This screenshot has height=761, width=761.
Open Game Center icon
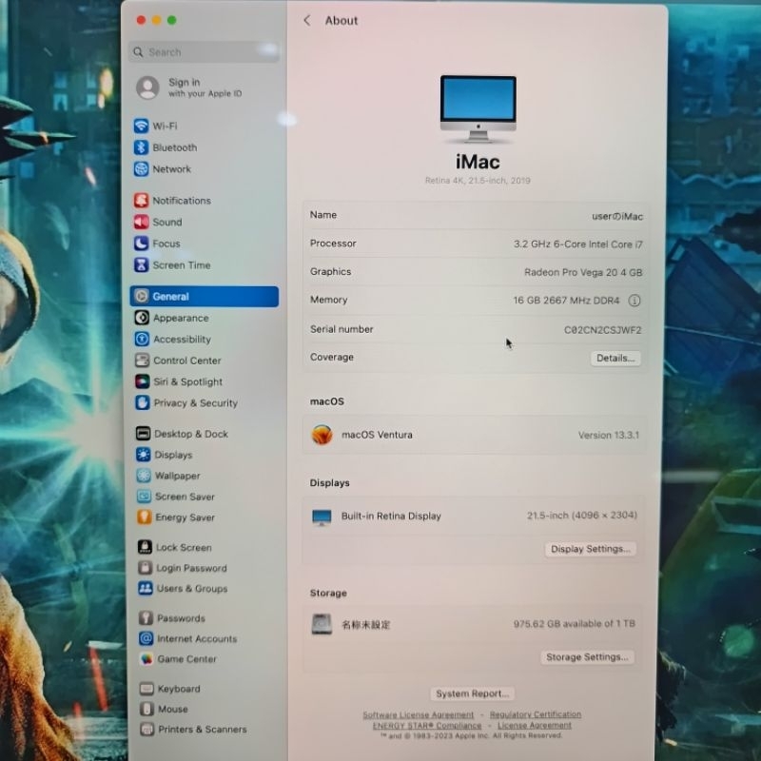(146, 659)
